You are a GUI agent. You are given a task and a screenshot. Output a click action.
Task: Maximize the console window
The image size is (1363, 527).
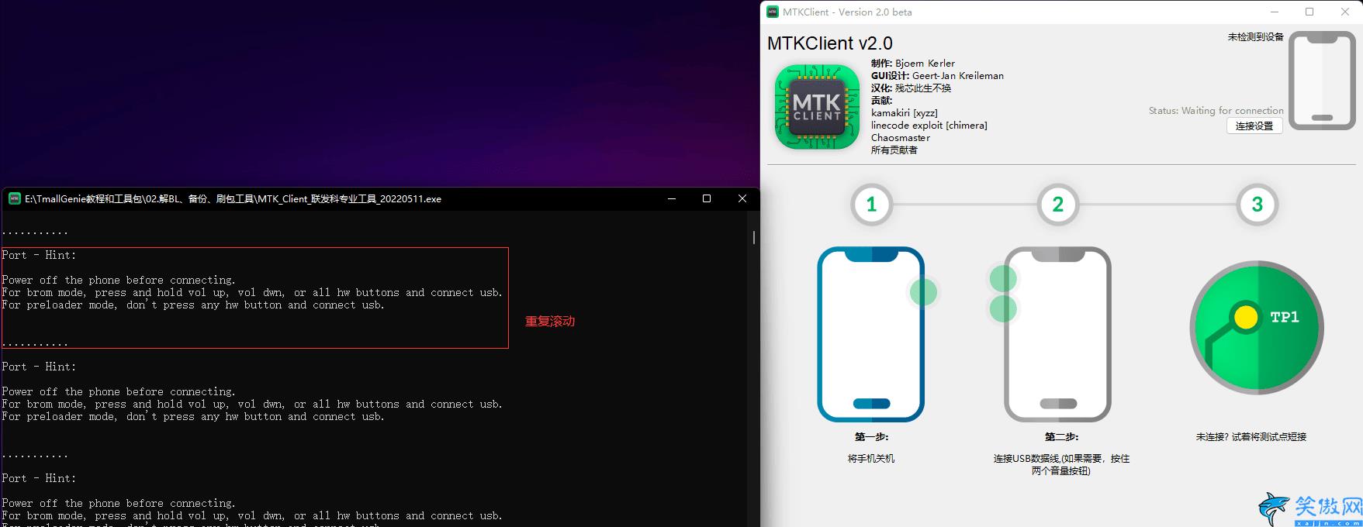point(707,198)
